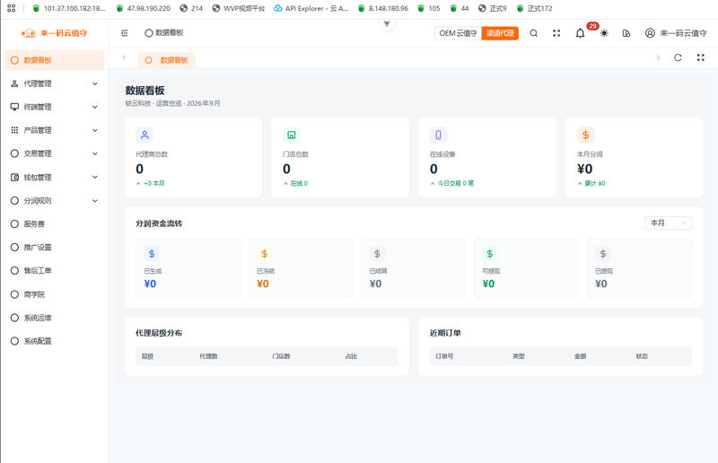
Task: Open the language translate icon in header
Action: pyautogui.click(x=626, y=33)
